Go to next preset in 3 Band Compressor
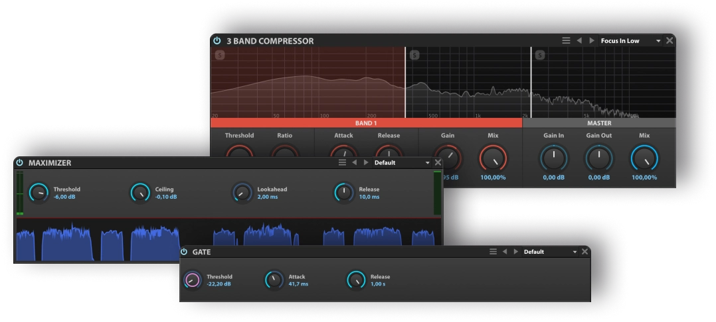716x322 pixels. pos(591,40)
